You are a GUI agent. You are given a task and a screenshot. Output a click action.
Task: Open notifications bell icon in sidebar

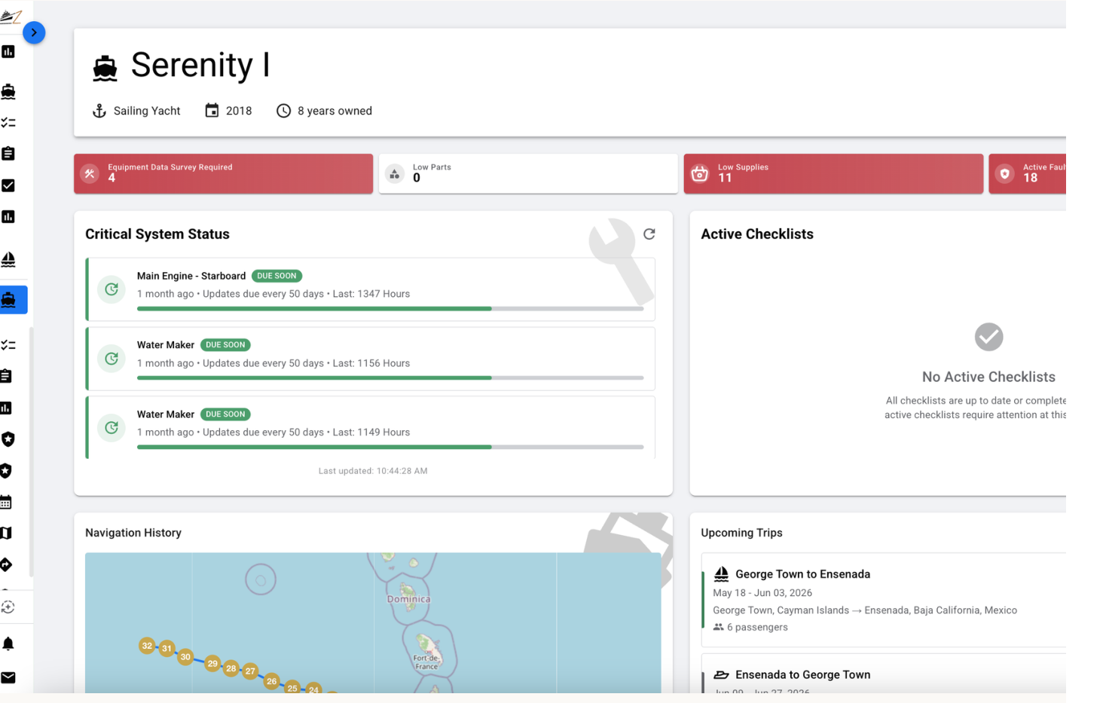(x=8, y=643)
